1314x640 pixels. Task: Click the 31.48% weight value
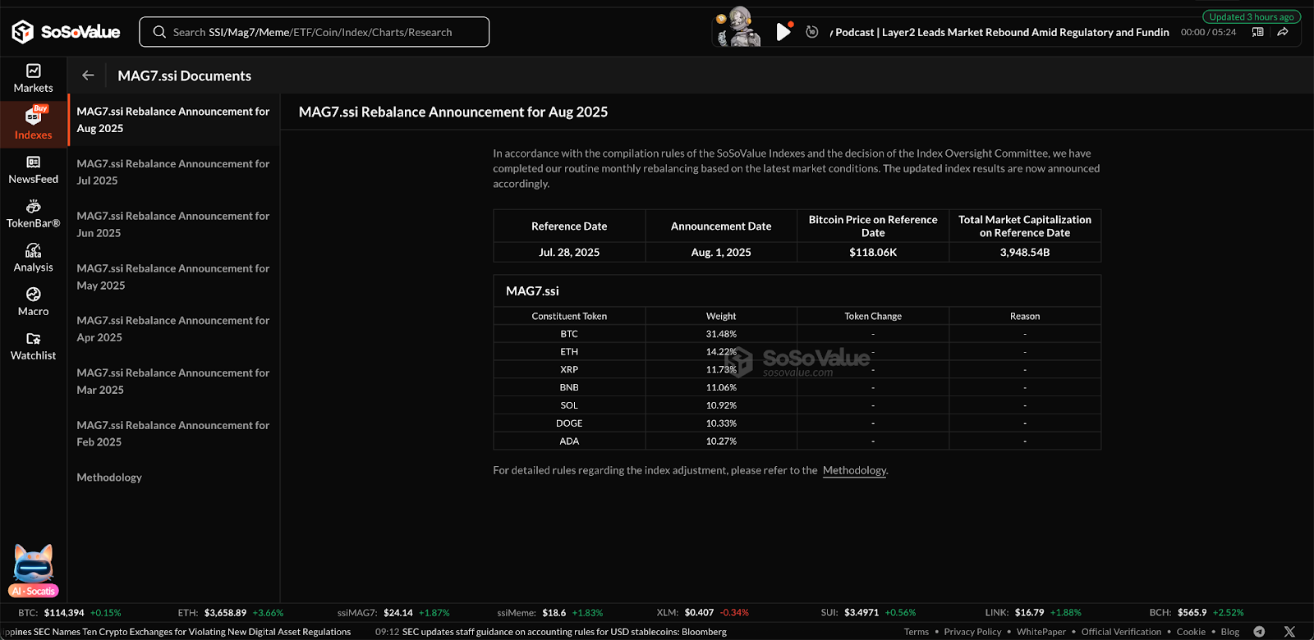tap(721, 334)
